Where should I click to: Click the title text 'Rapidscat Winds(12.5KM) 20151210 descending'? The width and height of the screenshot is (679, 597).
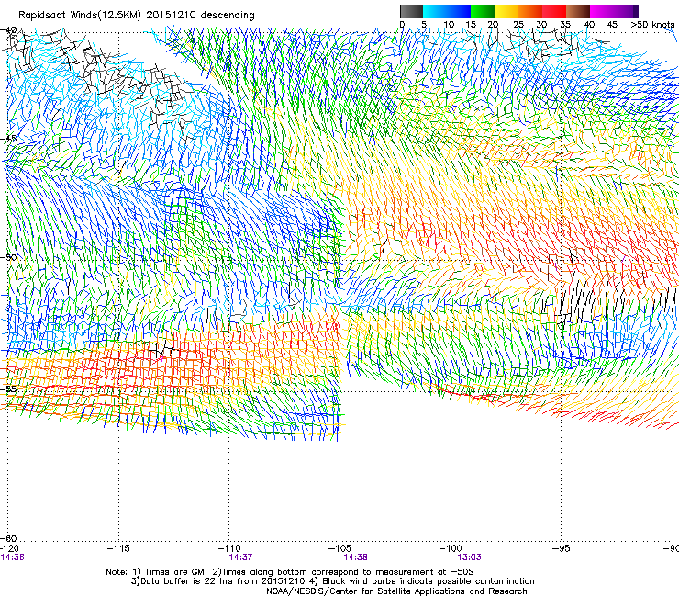(137, 15)
